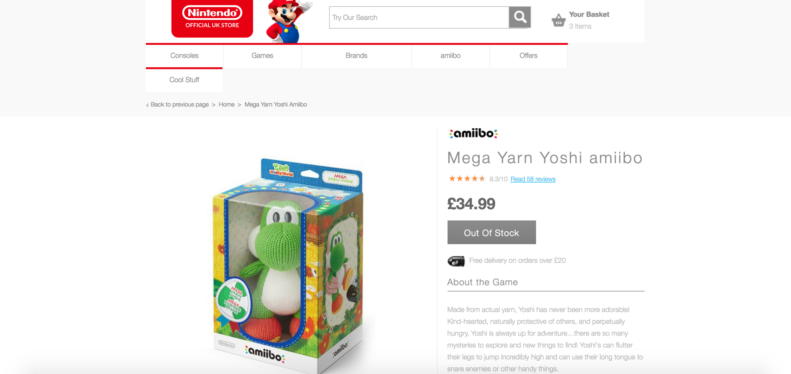The width and height of the screenshot is (791, 374).
Task: Select the Cool Stuff navigation tab
Action: coord(184,80)
